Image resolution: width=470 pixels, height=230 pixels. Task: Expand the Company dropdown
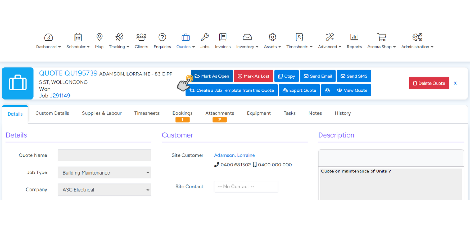104,190
